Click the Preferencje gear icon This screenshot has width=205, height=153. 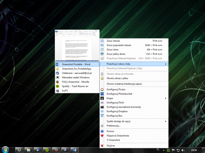(102, 126)
